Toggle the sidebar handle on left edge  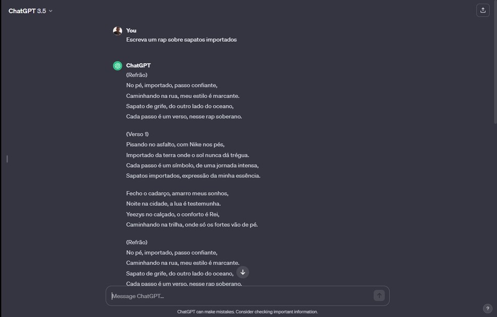[x=7, y=159]
